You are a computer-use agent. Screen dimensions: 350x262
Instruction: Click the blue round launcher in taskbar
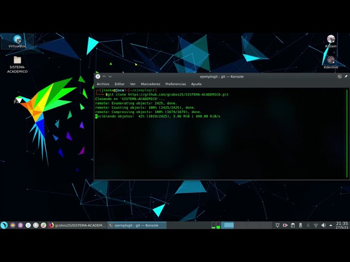tap(28, 225)
